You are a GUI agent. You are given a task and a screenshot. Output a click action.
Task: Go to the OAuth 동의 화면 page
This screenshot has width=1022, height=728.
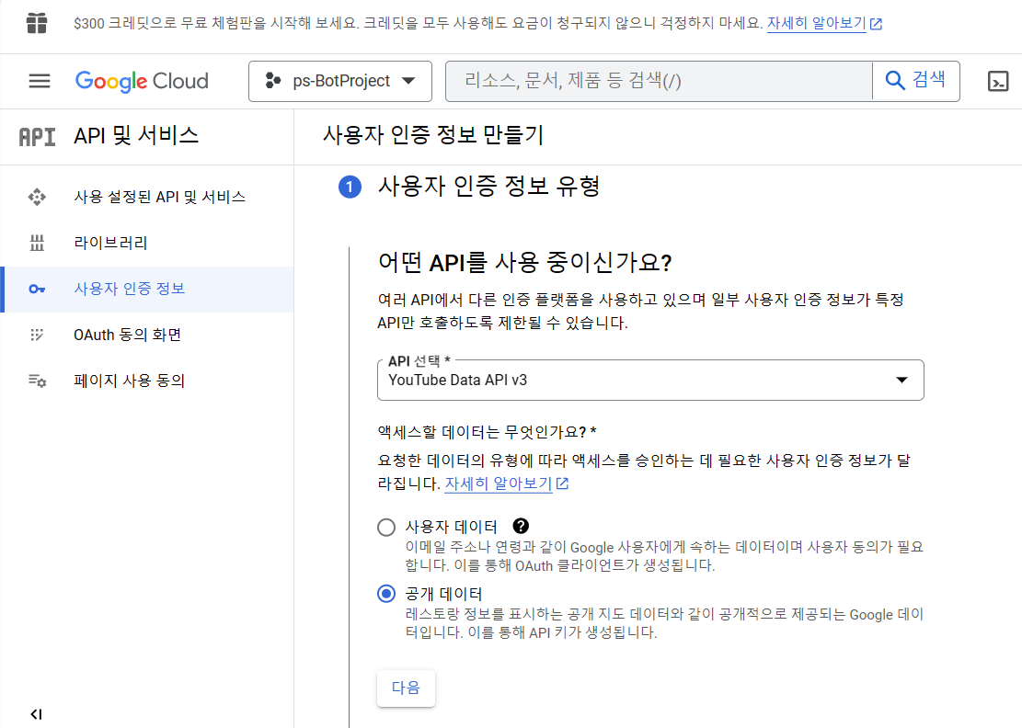pyautogui.click(x=146, y=335)
